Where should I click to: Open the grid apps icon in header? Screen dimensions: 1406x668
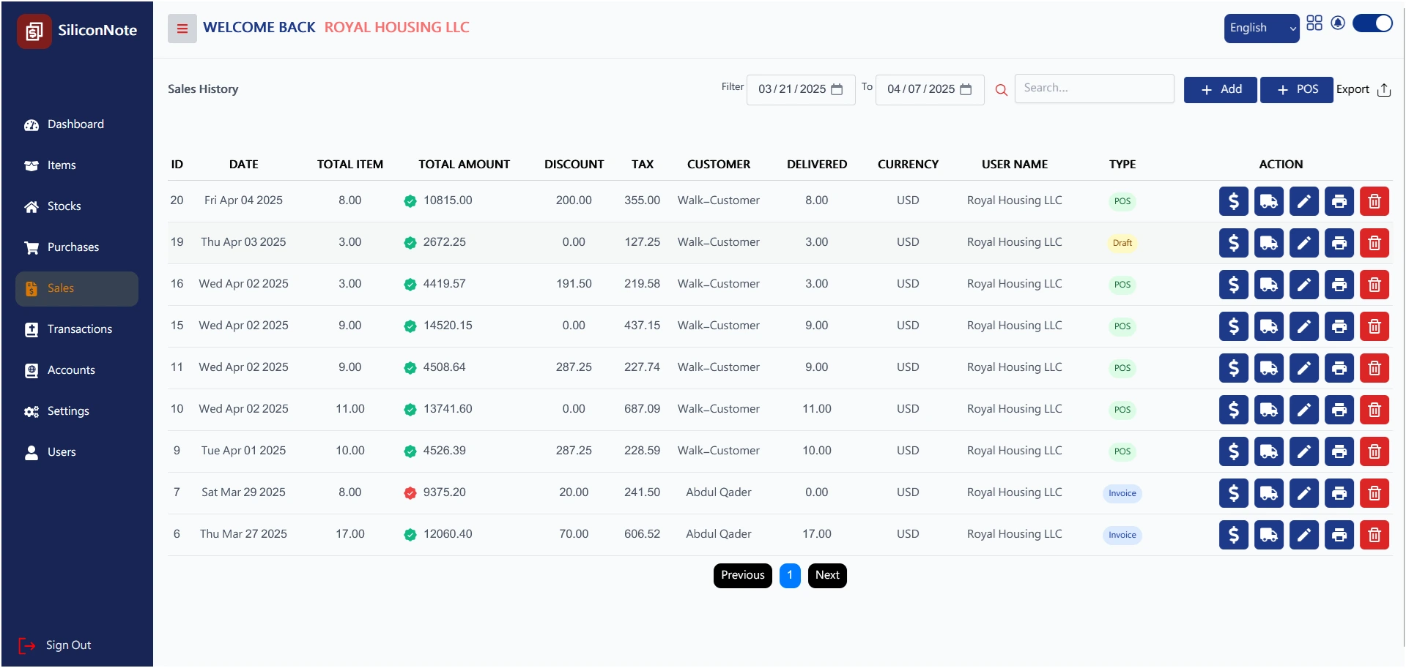pyautogui.click(x=1314, y=23)
